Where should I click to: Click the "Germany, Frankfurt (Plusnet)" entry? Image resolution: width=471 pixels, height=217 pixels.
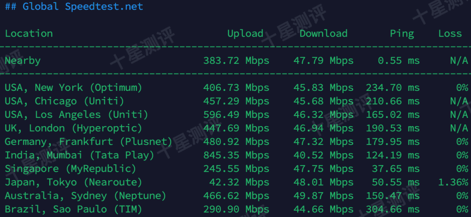point(88,142)
